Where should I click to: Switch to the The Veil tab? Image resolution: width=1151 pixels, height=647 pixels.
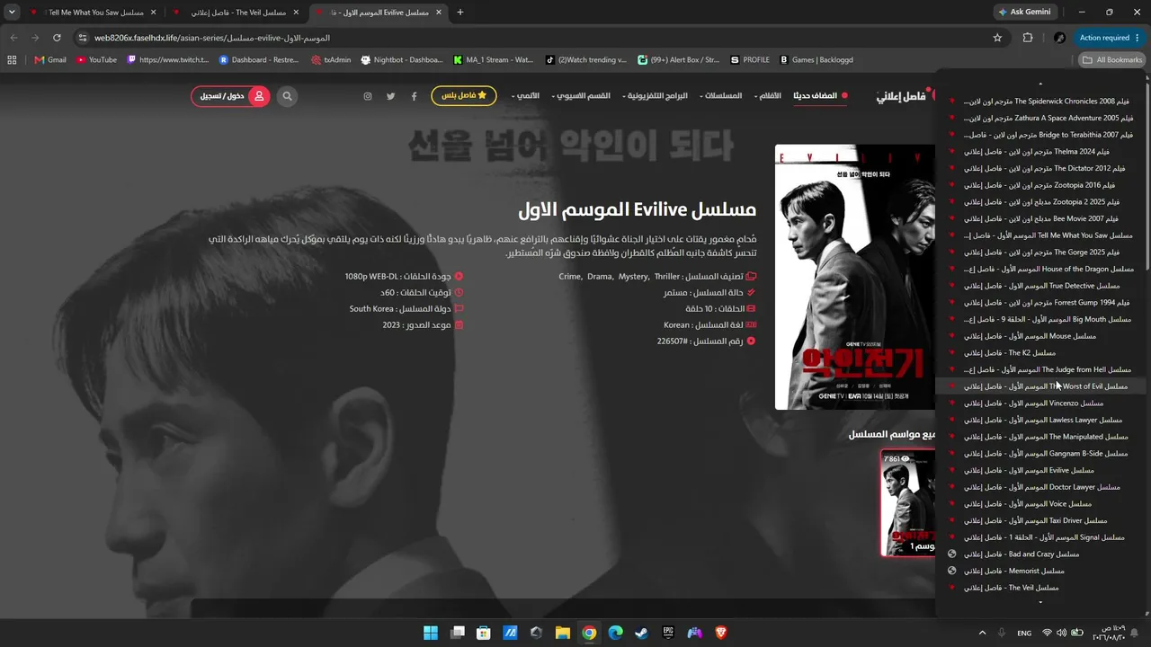point(236,13)
